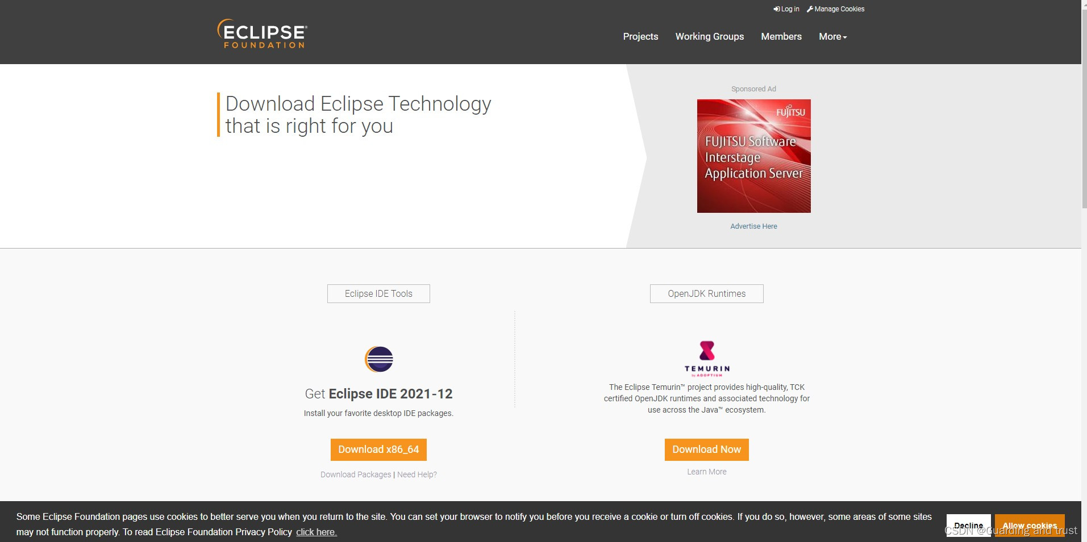Viewport: 1087px width, 542px height.
Task: Click the Eclipse IDE sphere icon
Action: (x=379, y=359)
